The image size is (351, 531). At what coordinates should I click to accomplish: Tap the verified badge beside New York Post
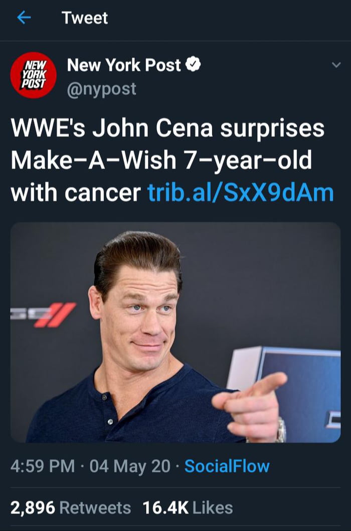pyautogui.click(x=194, y=64)
